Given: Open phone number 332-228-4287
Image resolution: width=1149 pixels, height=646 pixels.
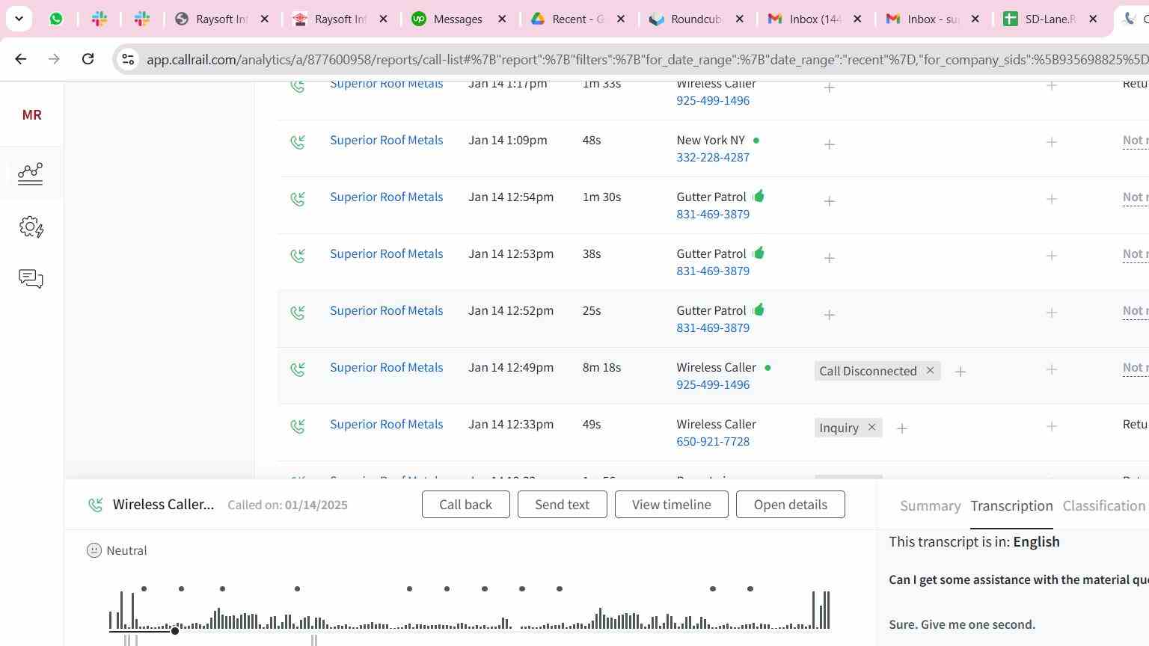Looking at the screenshot, I should [713, 157].
